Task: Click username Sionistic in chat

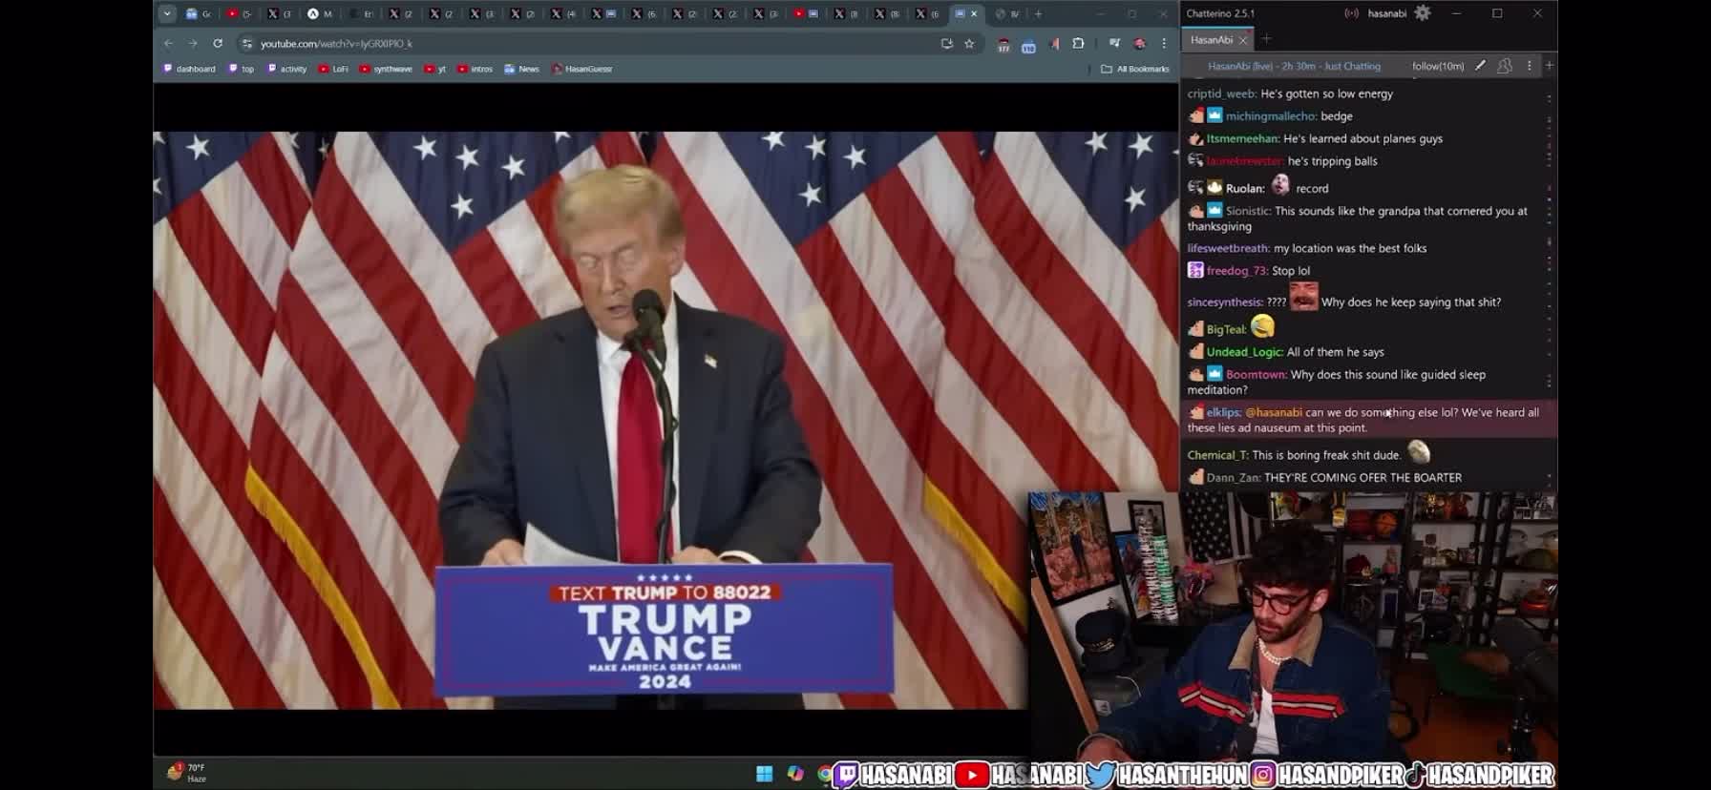Action: 1249,212
